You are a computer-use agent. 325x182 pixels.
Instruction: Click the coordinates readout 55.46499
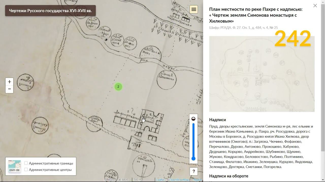(116, 180)
